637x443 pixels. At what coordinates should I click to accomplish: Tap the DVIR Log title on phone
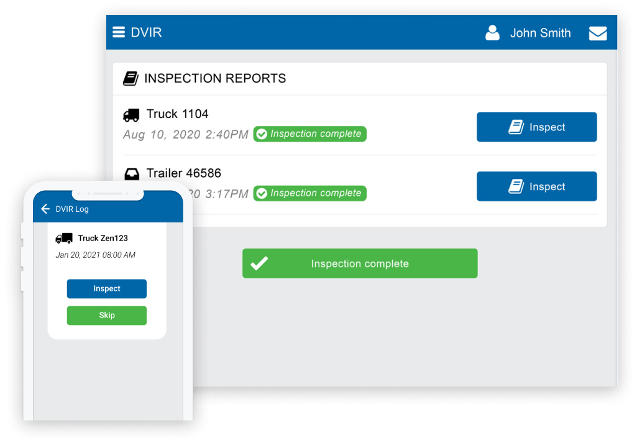click(x=72, y=209)
